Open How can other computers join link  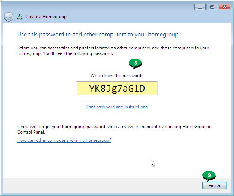[64, 140]
